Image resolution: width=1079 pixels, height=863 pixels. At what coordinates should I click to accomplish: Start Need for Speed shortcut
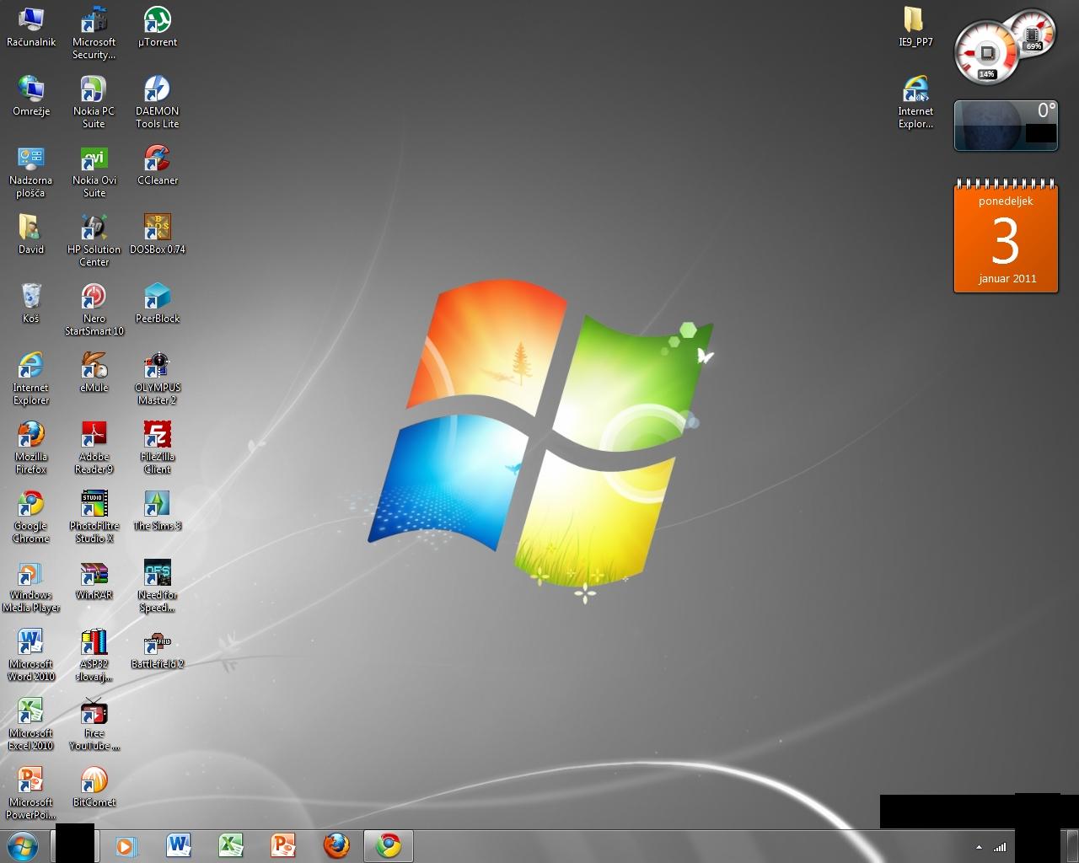point(157,587)
